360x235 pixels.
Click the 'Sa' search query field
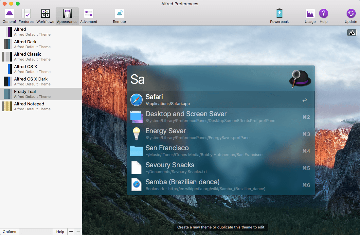click(137, 79)
